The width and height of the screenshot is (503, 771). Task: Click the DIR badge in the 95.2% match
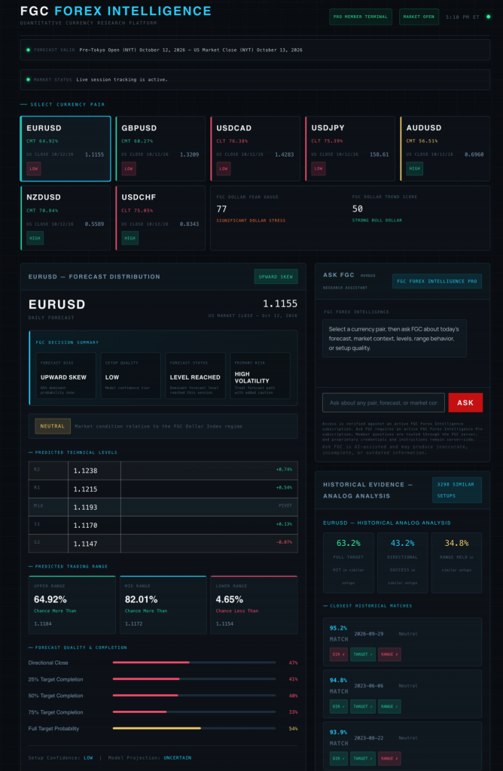tap(338, 654)
